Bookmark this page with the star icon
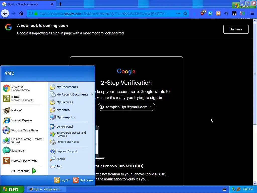The image size is (257, 193). click(185, 13)
